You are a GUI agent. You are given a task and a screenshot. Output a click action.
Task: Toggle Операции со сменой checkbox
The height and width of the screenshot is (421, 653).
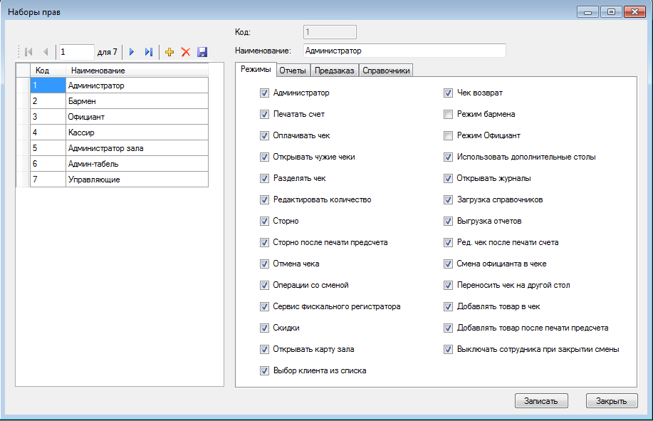point(264,285)
